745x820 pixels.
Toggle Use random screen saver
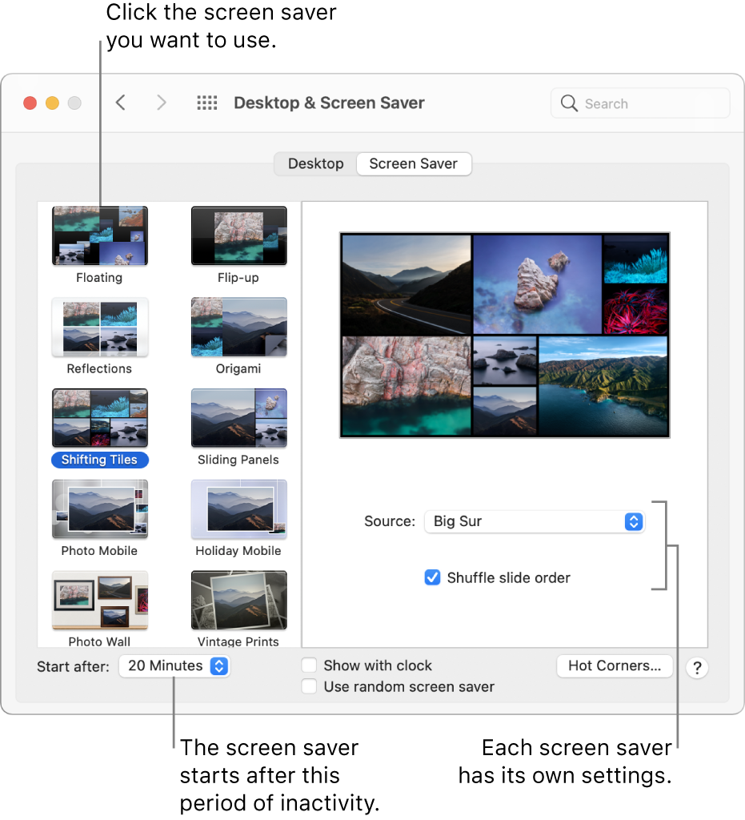[309, 686]
